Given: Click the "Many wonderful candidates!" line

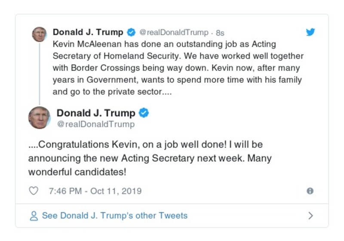Looking at the screenshot, I should (x=78, y=172).
